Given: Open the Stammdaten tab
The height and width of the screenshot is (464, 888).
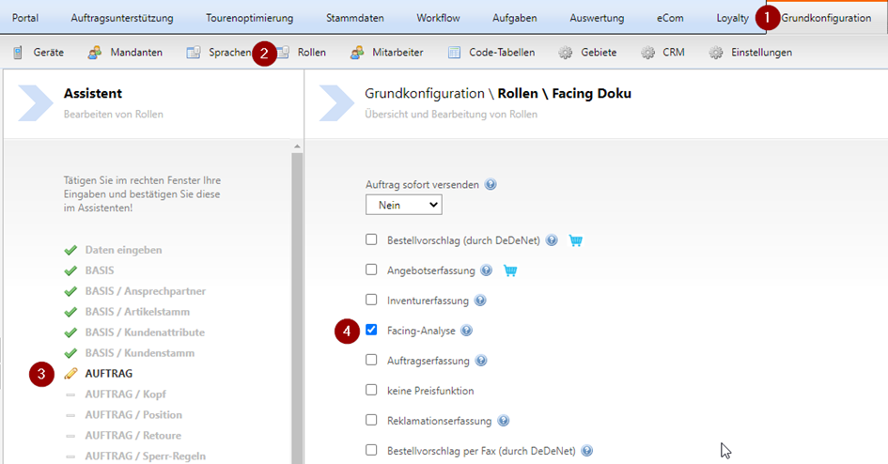Looking at the screenshot, I should pos(355,18).
